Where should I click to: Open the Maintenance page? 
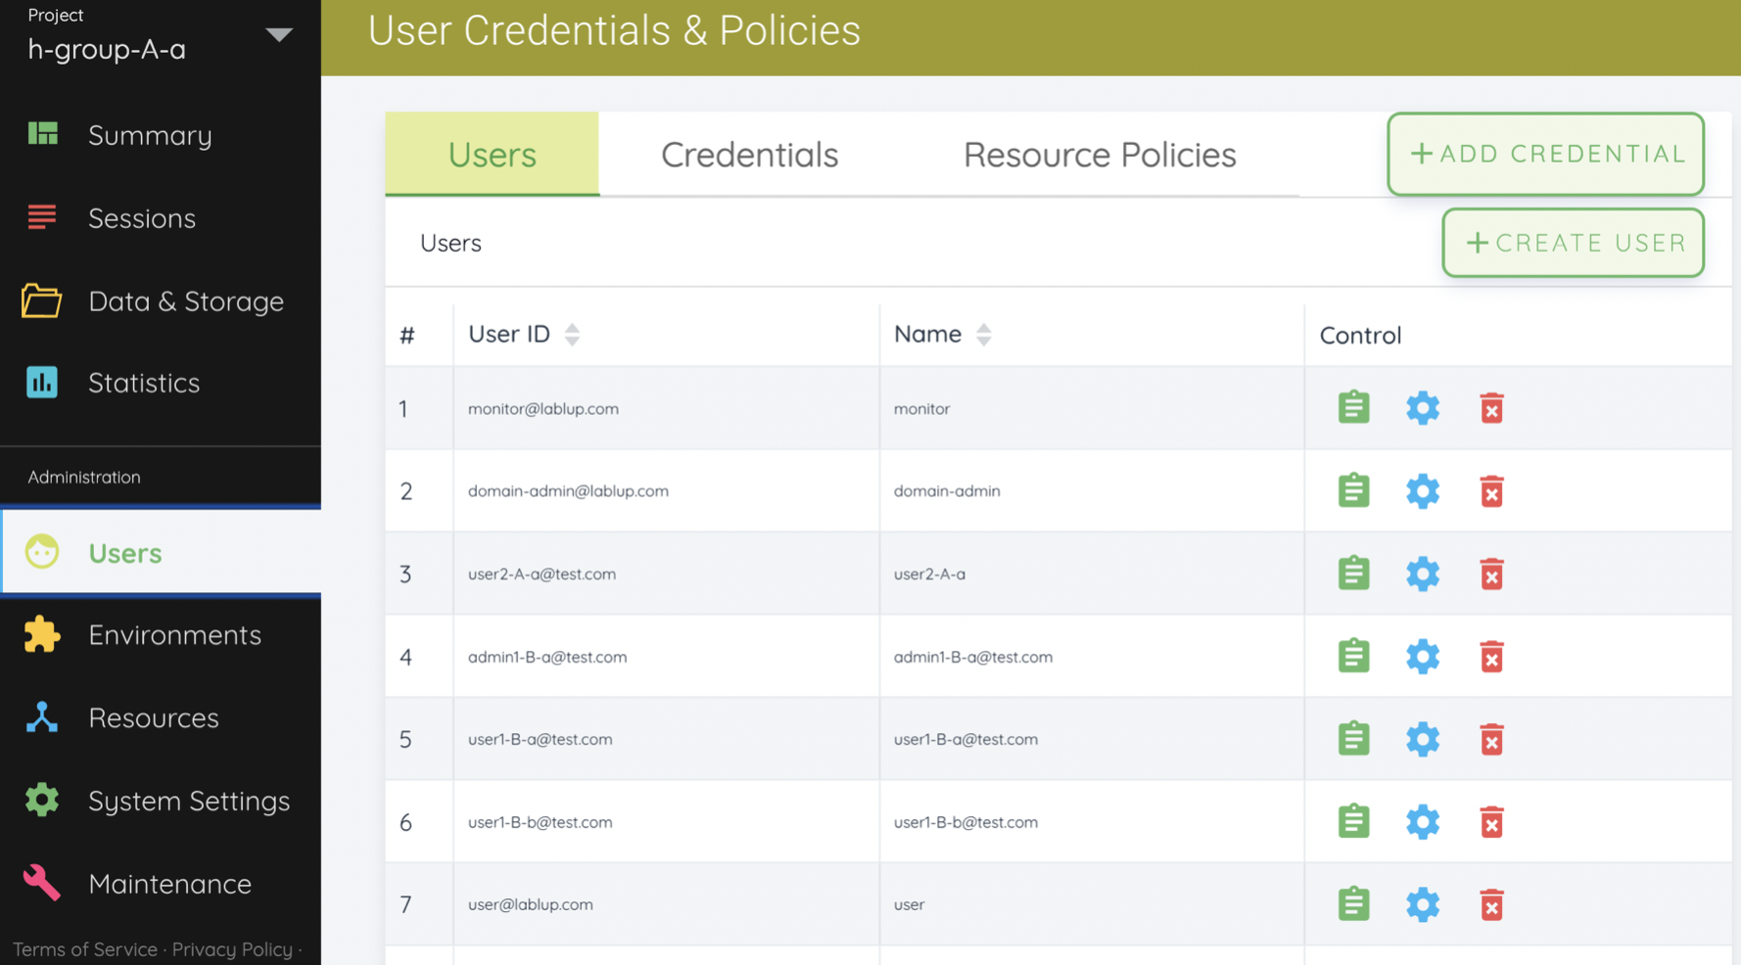tap(161, 884)
